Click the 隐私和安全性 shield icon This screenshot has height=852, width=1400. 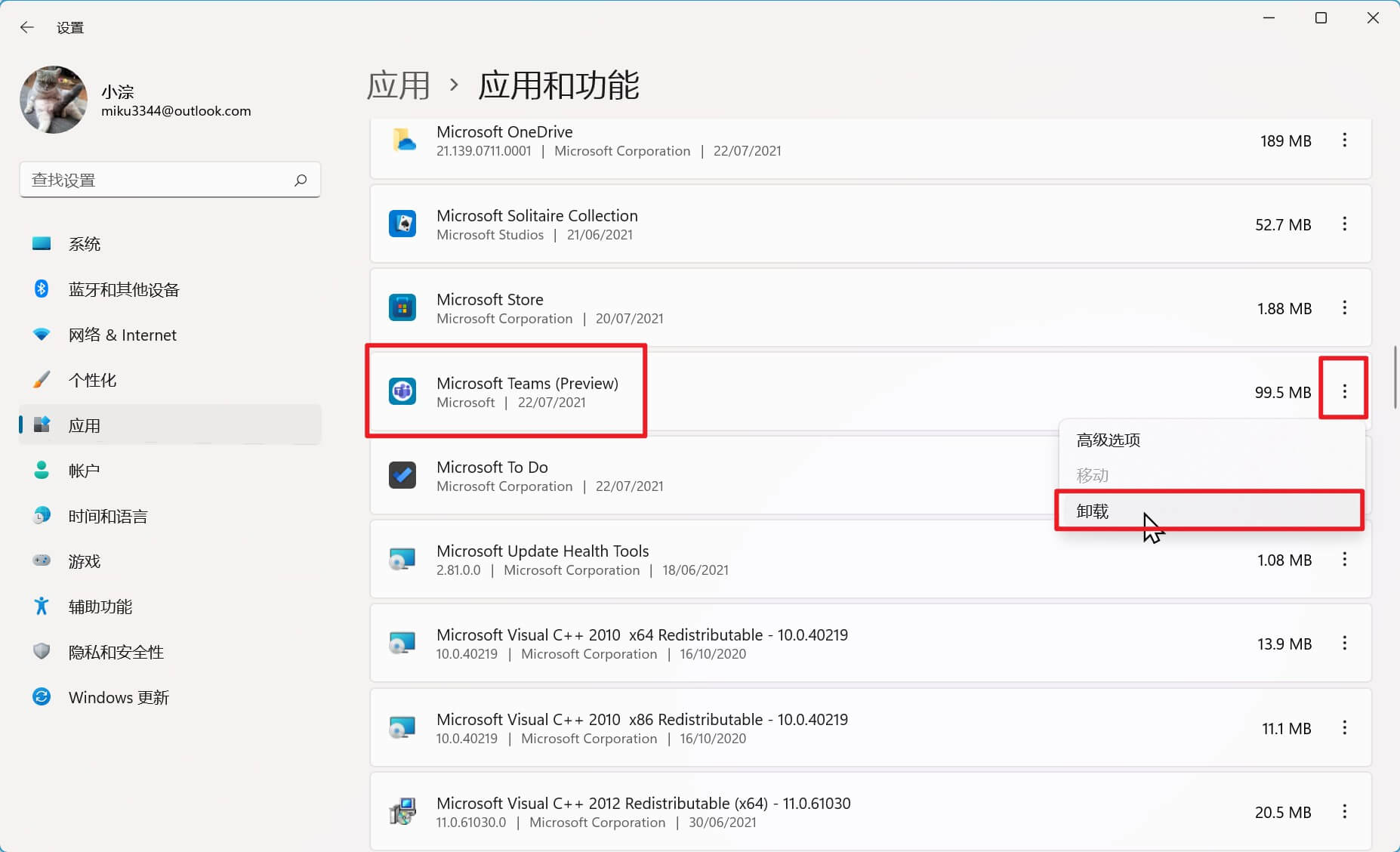pos(42,652)
